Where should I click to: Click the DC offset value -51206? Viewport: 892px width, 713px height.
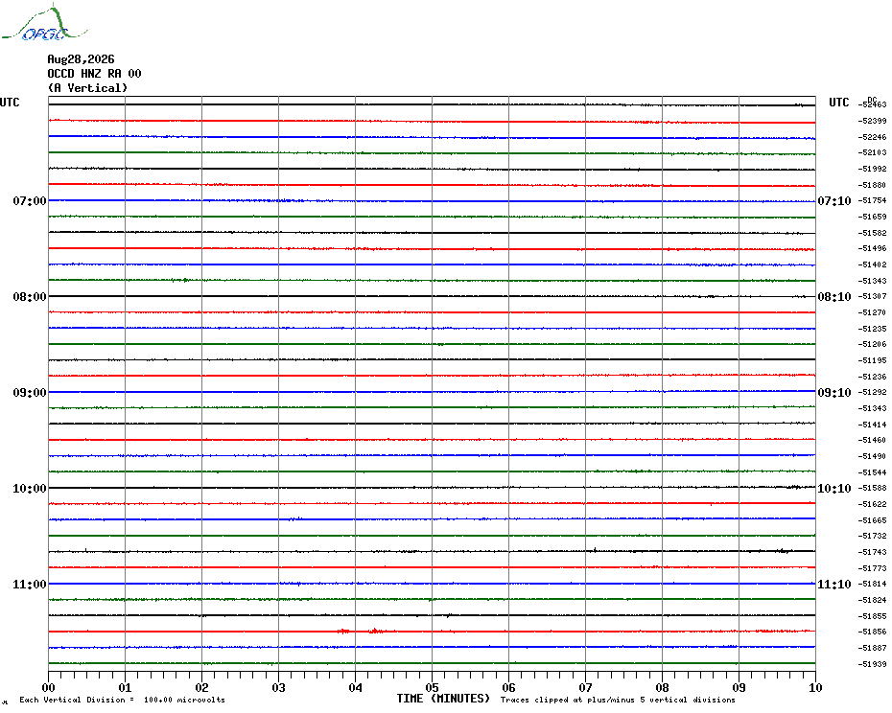[x=873, y=344]
